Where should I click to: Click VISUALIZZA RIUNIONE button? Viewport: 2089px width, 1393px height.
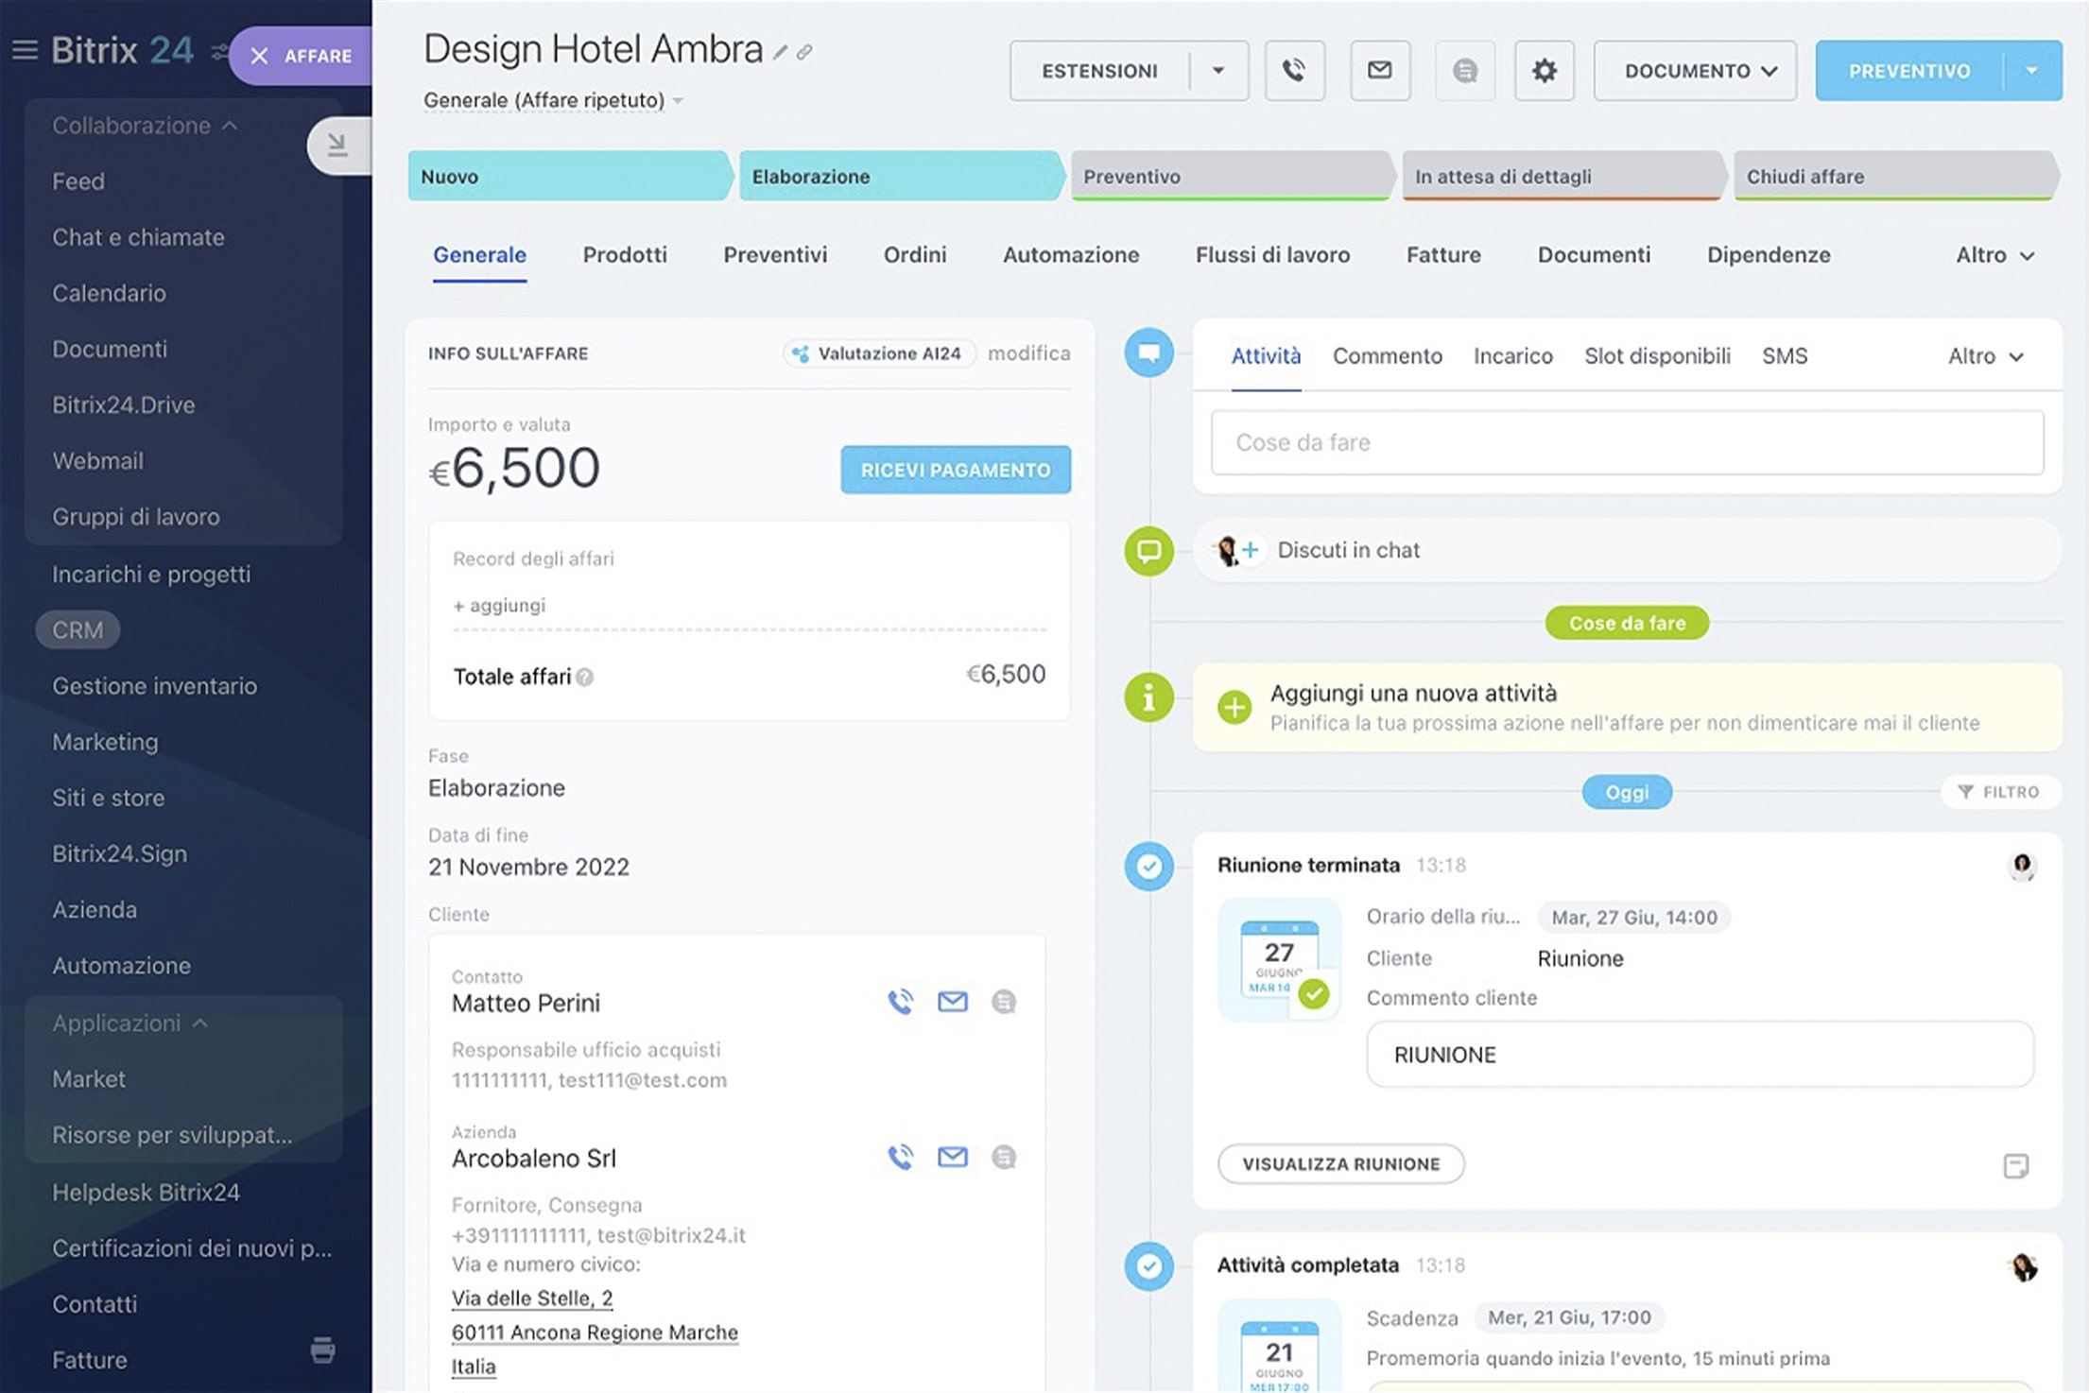1341,1164
